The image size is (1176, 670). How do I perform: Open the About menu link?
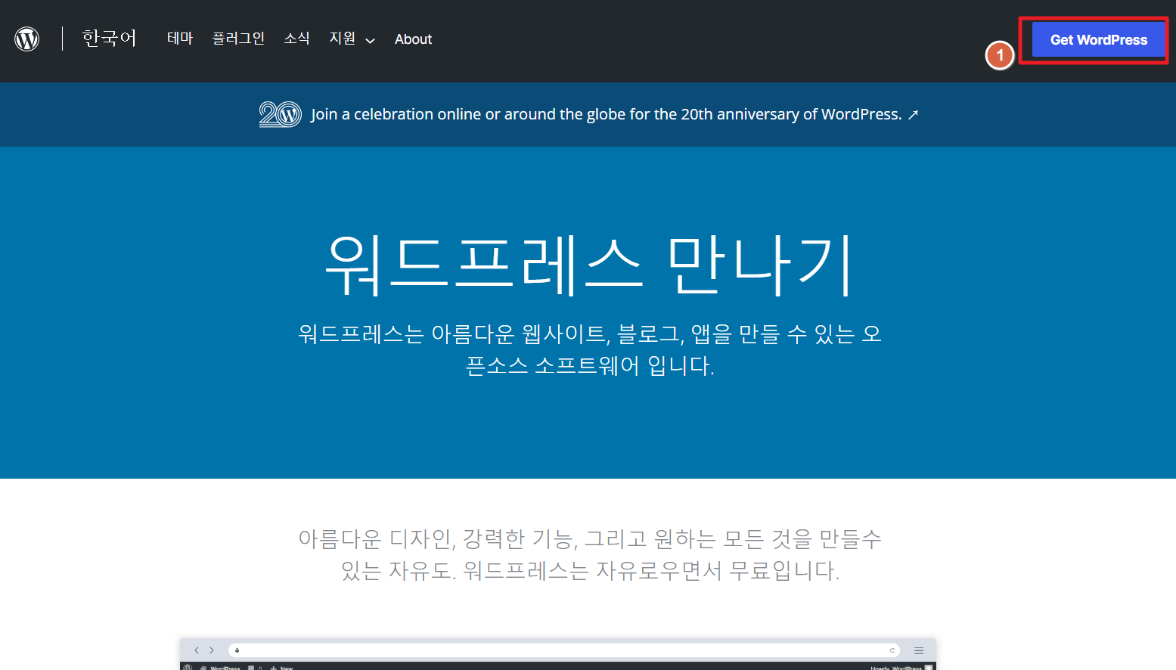pyautogui.click(x=413, y=39)
